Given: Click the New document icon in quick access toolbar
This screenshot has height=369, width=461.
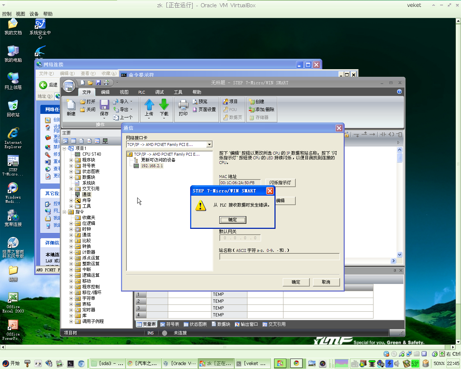Looking at the screenshot, I should pyautogui.click(x=82, y=83).
